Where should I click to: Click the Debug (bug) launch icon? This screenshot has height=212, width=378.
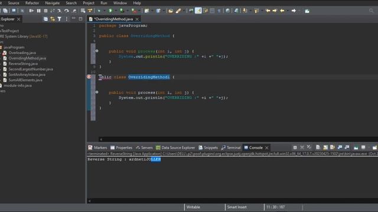click(x=99, y=11)
